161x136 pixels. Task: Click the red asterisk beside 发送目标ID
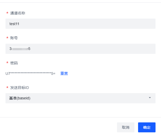coord(7,88)
